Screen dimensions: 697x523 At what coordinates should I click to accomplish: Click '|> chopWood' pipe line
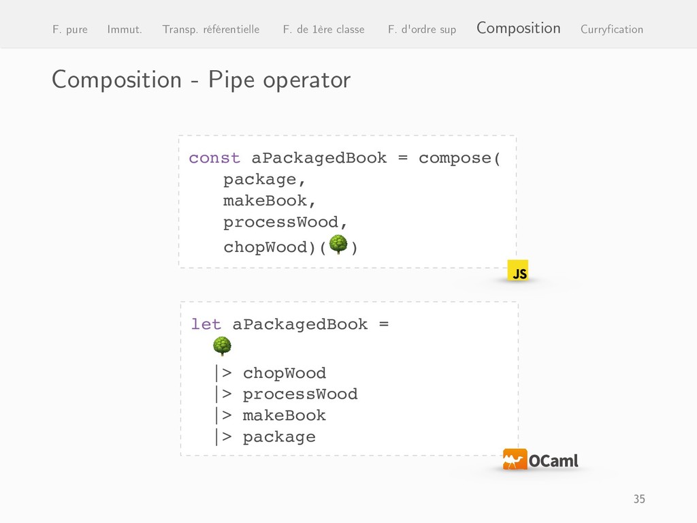pyautogui.click(x=271, y=373)
